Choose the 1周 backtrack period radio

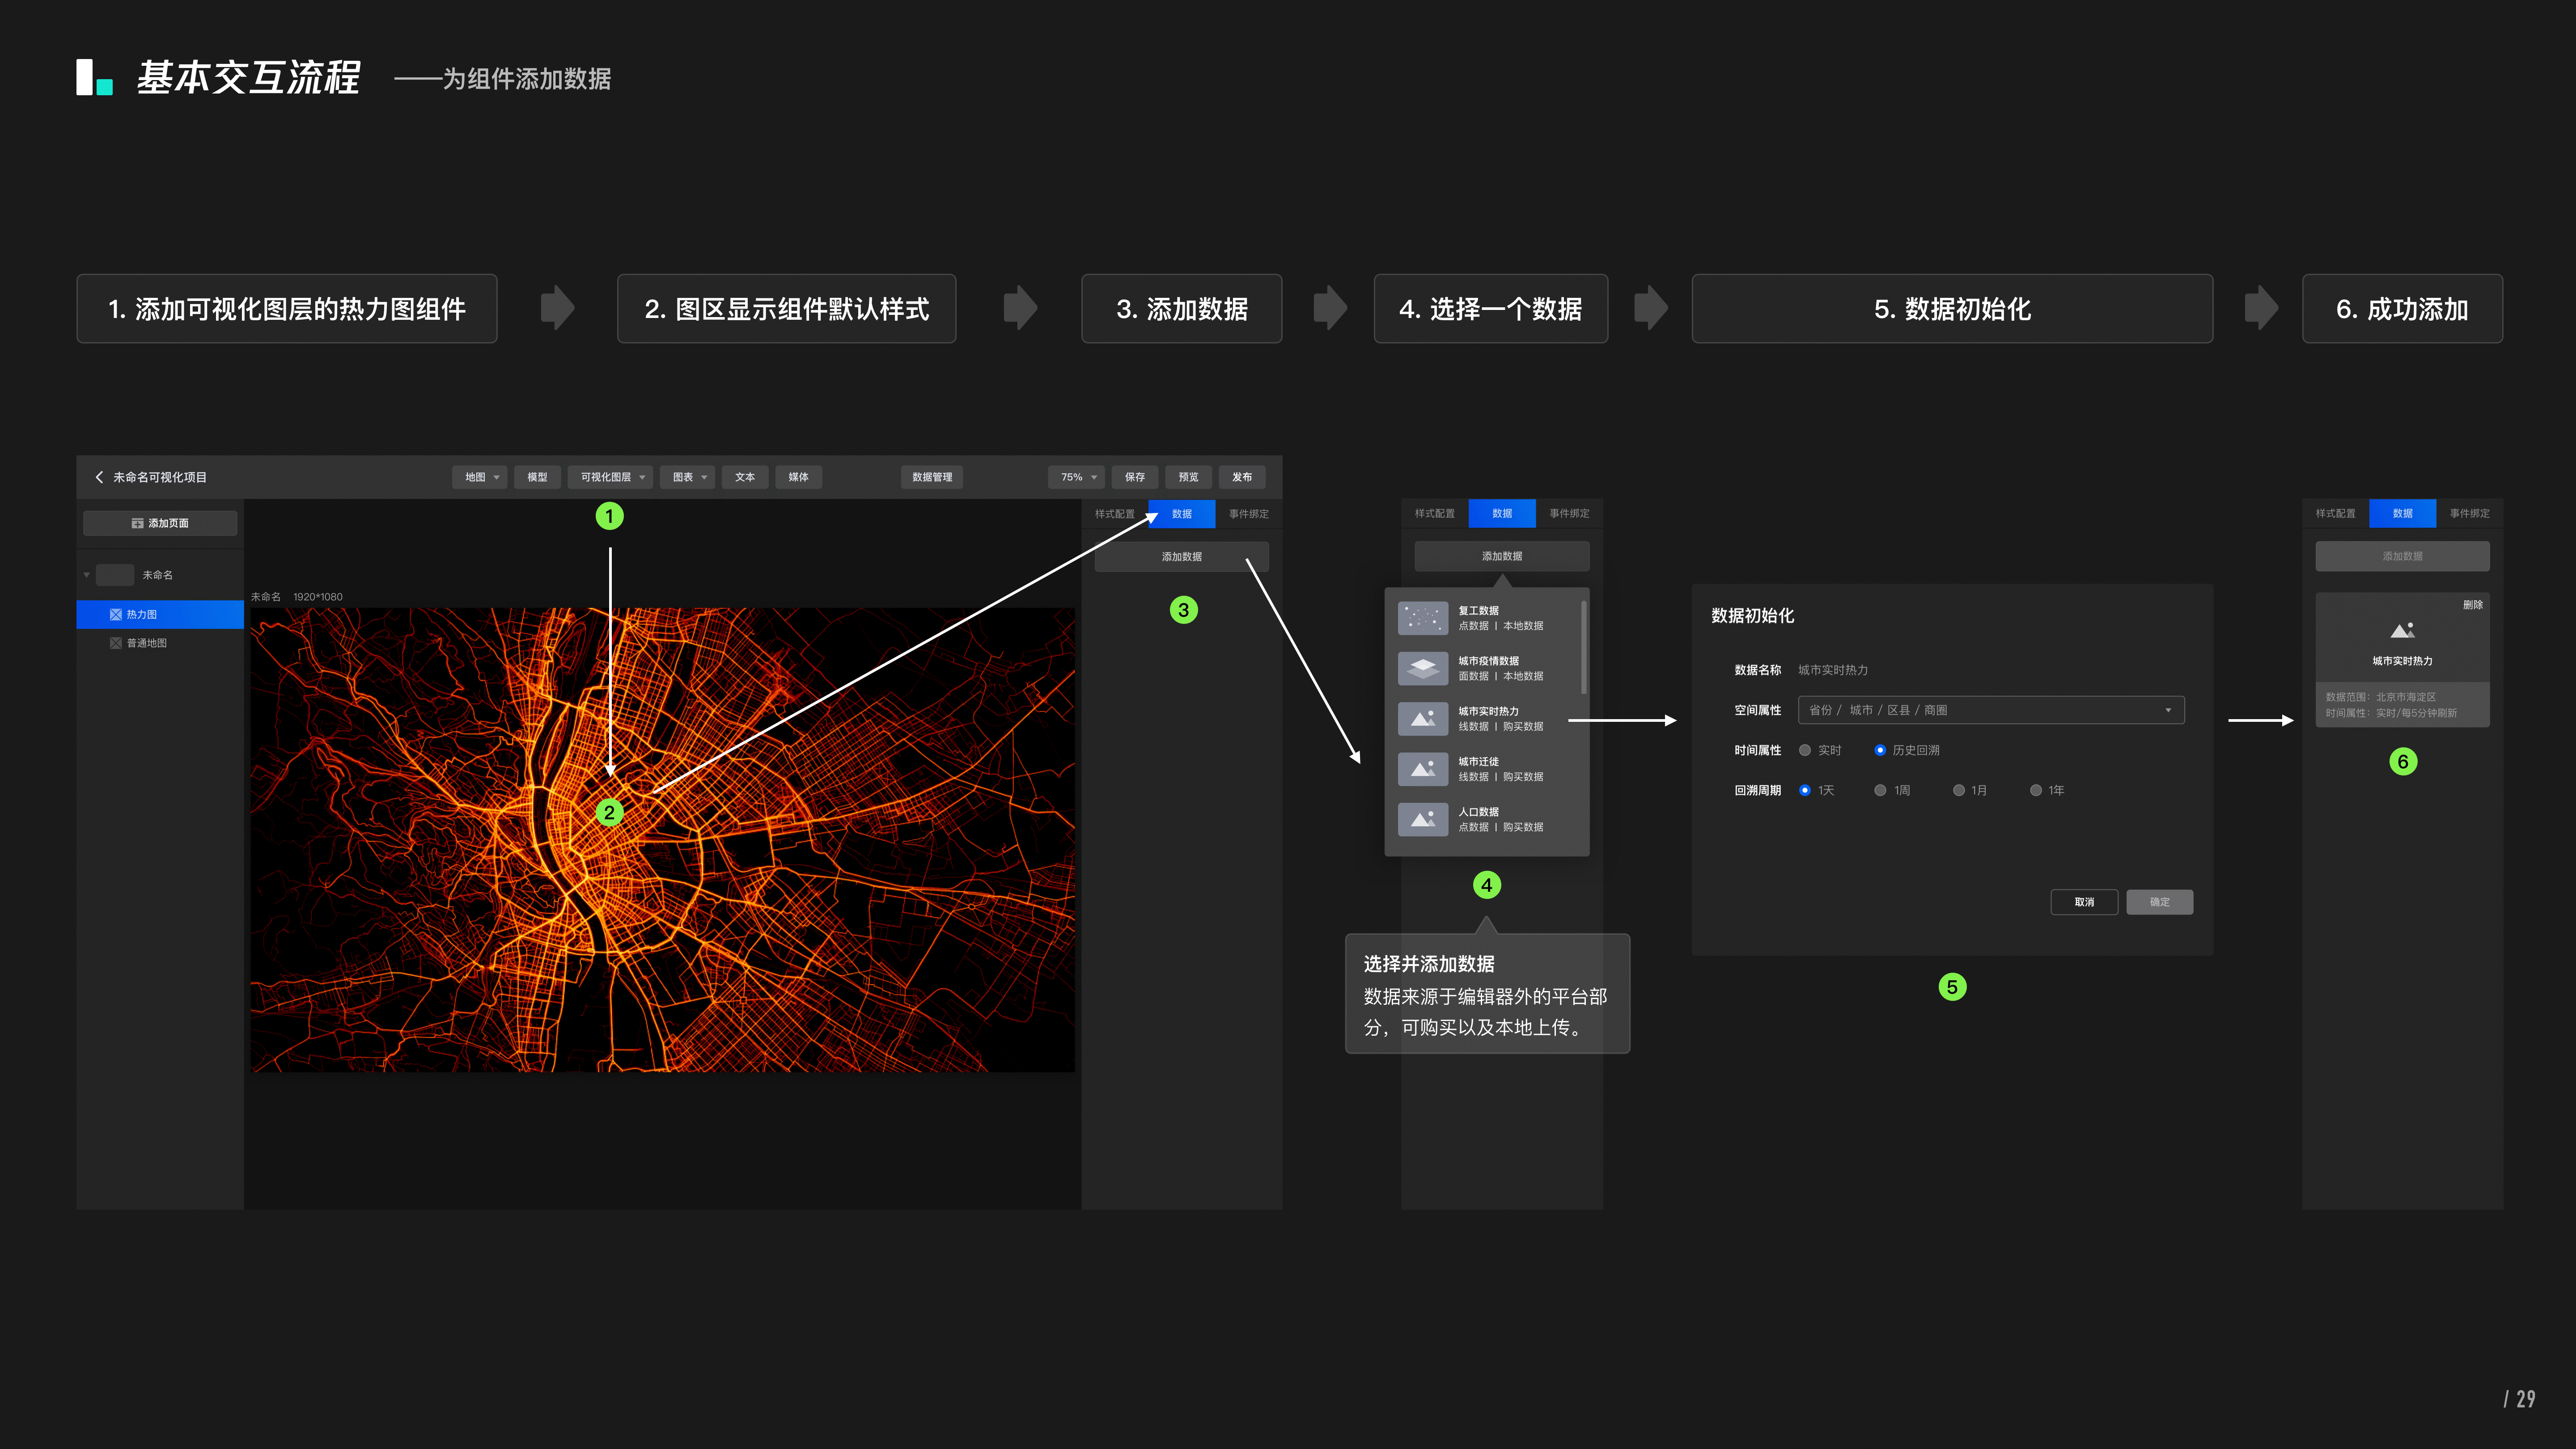1880,790
